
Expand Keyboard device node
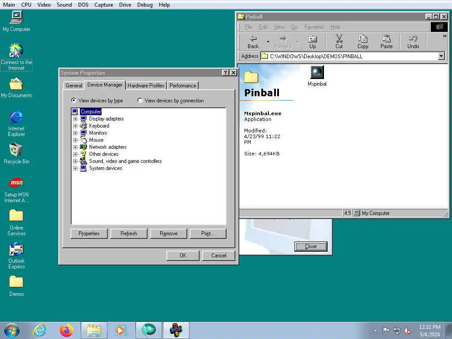pos(75,126)
